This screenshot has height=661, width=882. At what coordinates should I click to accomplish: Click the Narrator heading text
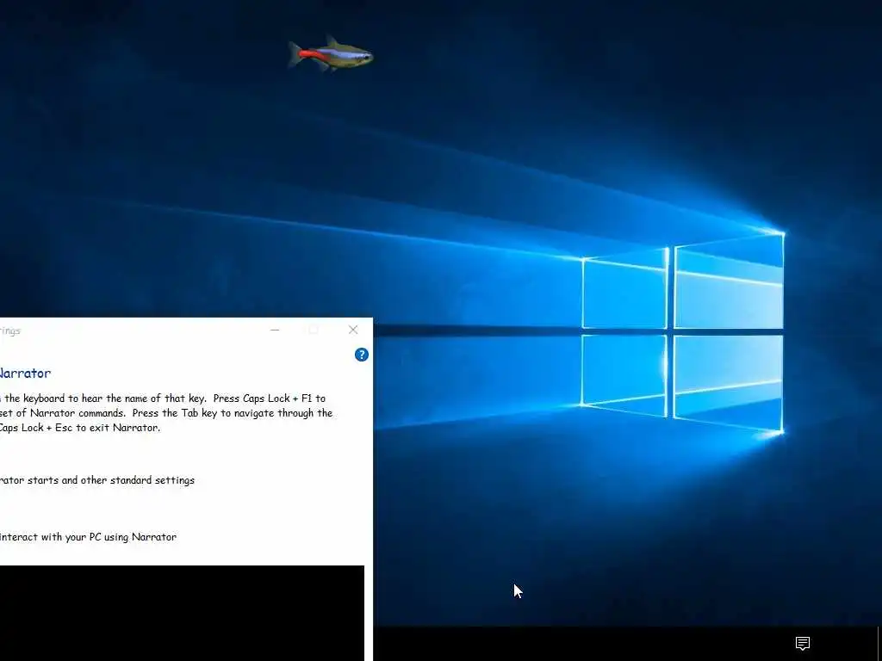pyautogui.click(x=25, y=374)
